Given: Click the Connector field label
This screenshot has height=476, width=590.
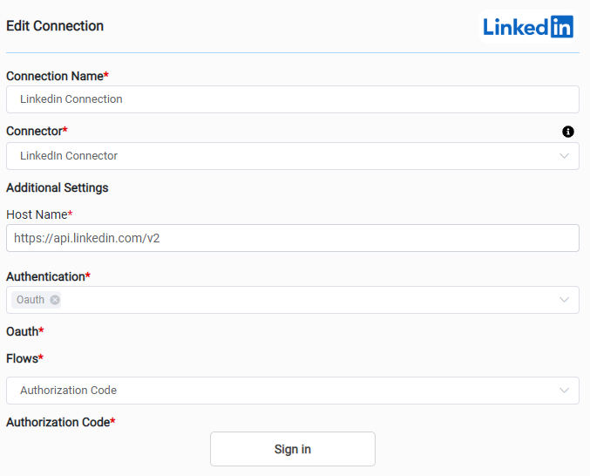Looking at the screenshot, I should (34, 131).
